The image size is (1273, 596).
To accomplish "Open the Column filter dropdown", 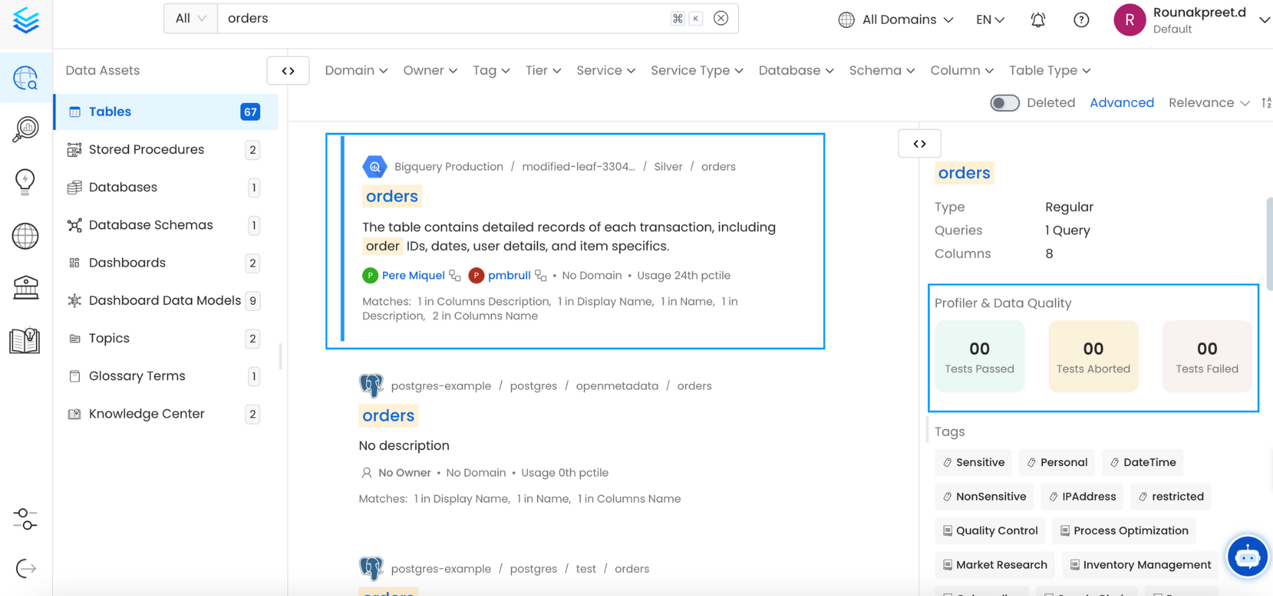I will tap(962, 70).
